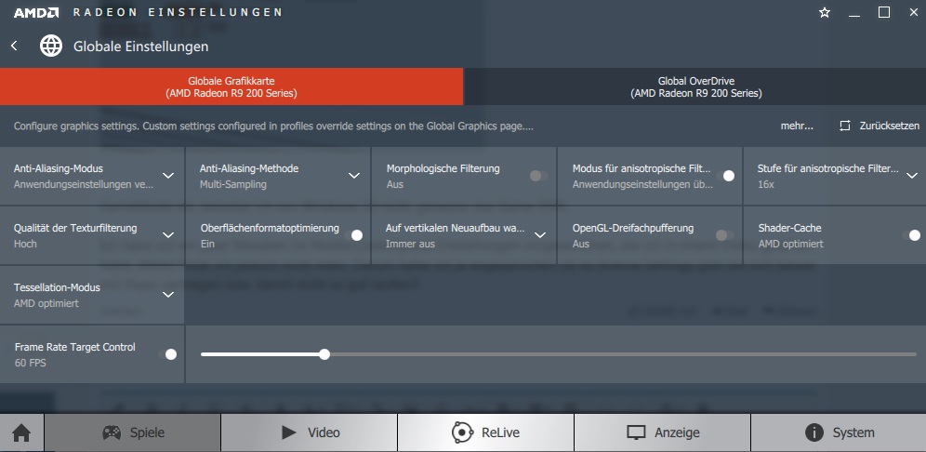Click the Configure graphics settings description text
The height and width of the screenshot is (452, 926).
coord(273,126)
